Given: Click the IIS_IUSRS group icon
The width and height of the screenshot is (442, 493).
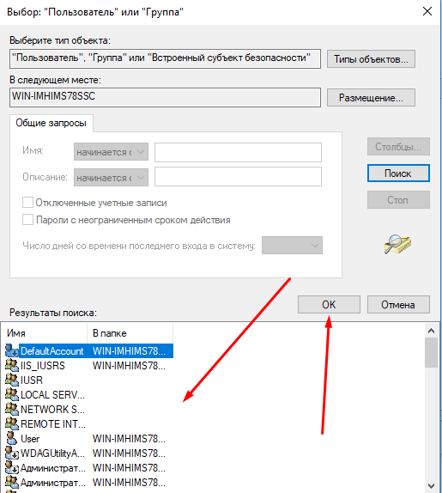Looking at the screenshot, I should [12, 365].
